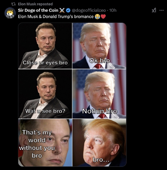The image size is (167, 170).
Task: Open Sir Doge of the Coin's profile avatar
Action: [x=10, y=13]
